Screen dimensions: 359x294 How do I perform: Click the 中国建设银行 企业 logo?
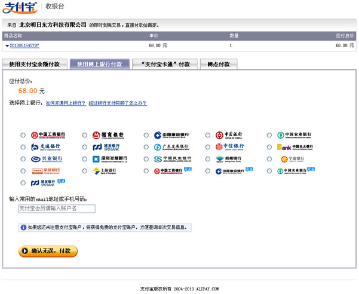[x=234, y=170]
